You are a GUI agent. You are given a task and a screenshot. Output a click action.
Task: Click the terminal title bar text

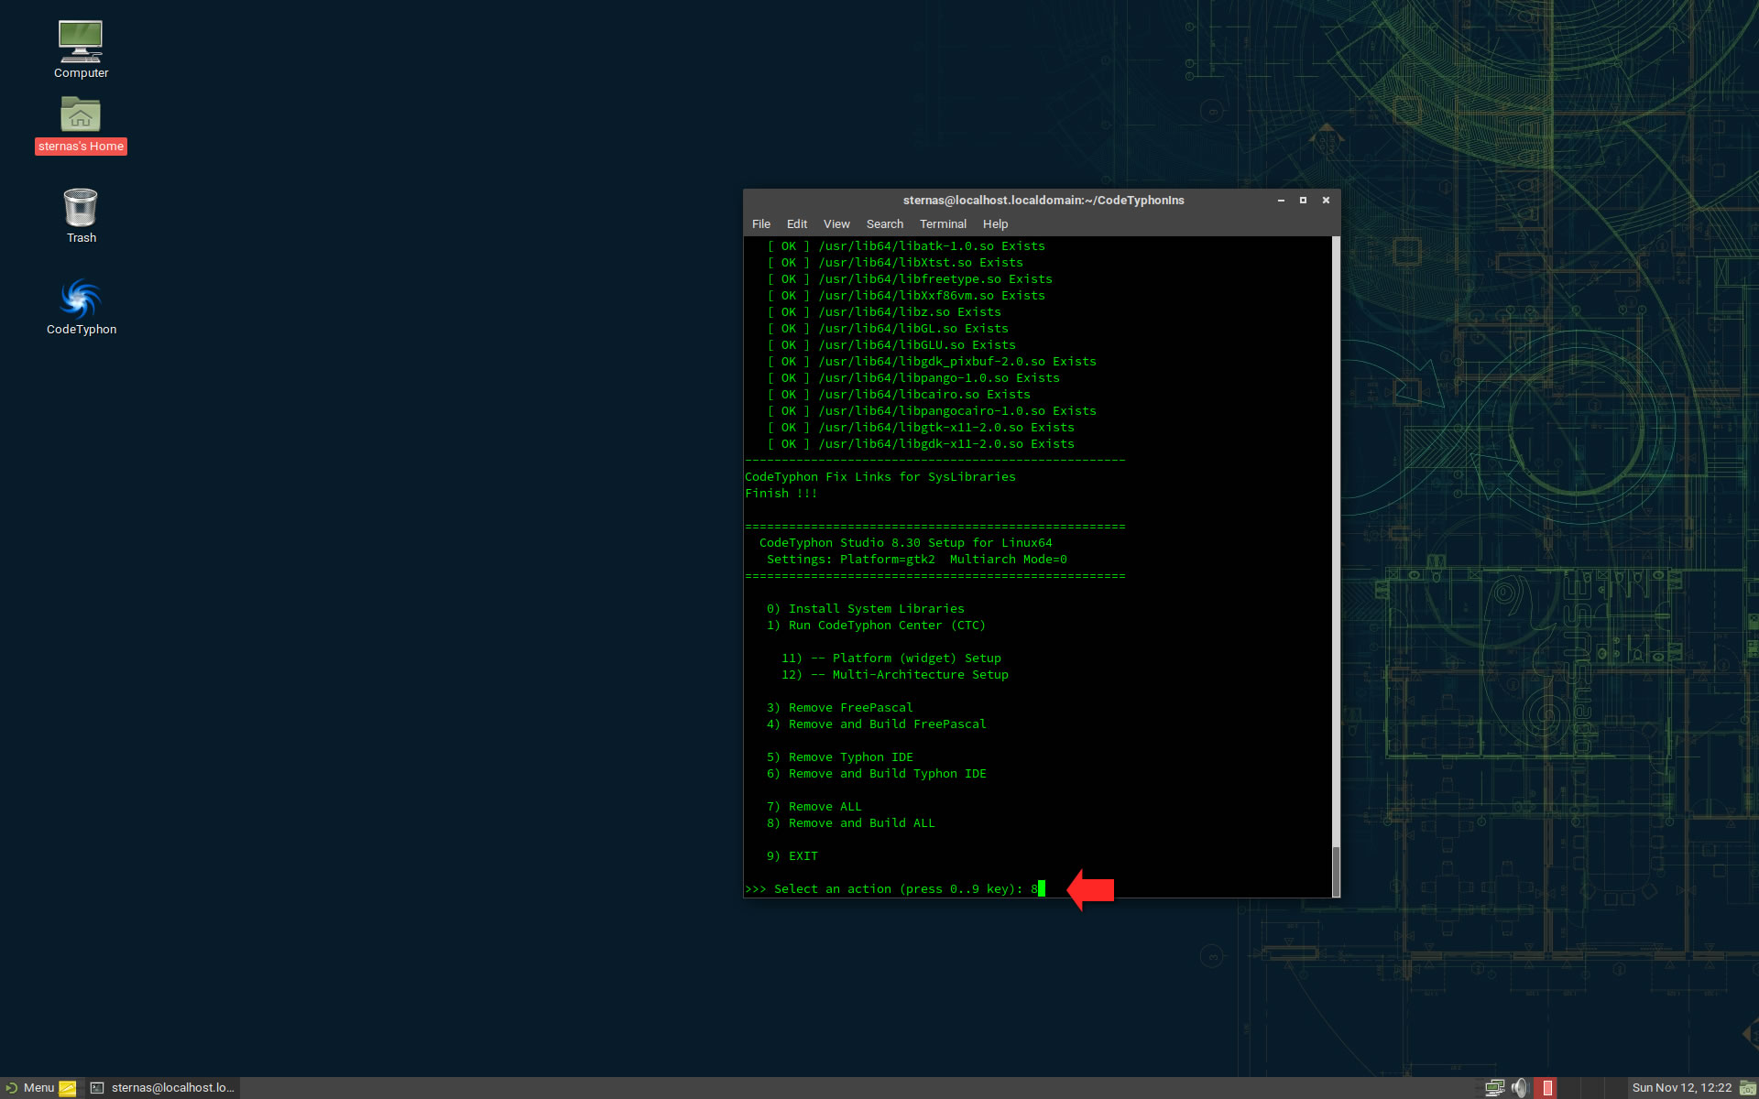click(1043, 201)
